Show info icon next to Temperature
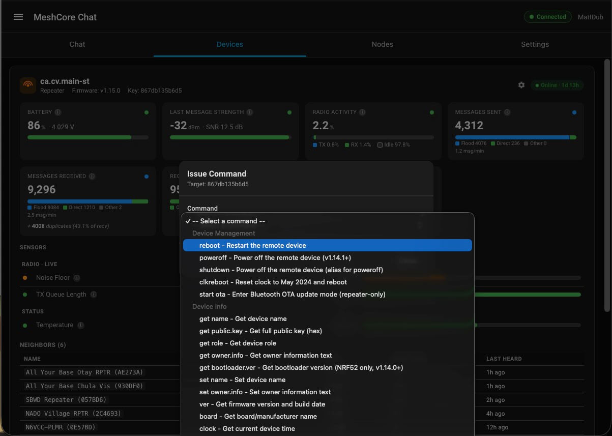The image size is (612, 436). tap(81, 325)
